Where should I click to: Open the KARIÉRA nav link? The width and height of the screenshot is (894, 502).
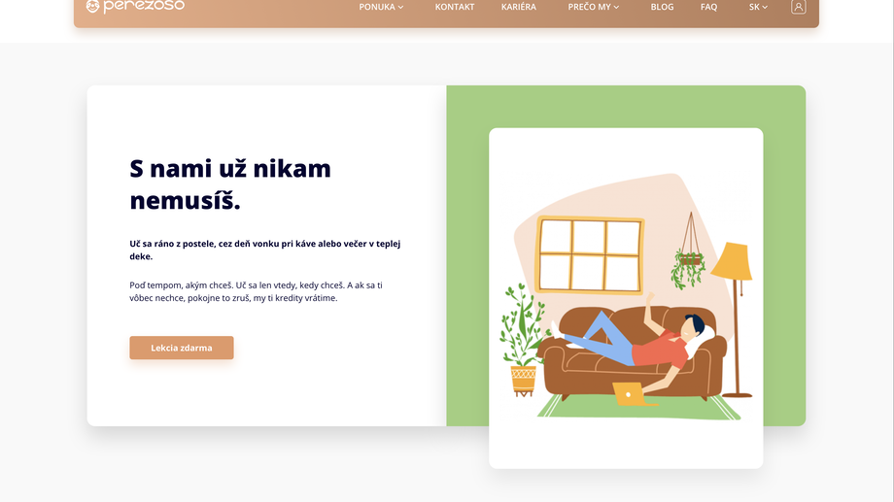pyautogui.click(x=518, y=7)
